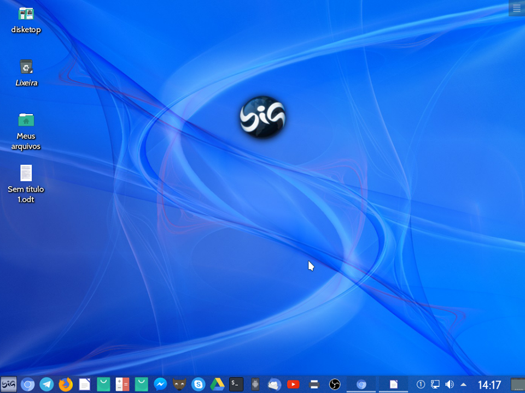The image size is (525, 393).
Task: Expand the hidden system tray icons
Action: [463, 384]
